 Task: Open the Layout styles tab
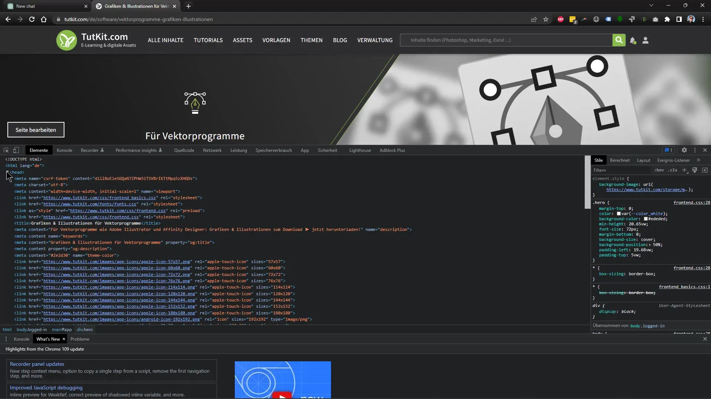644,160
